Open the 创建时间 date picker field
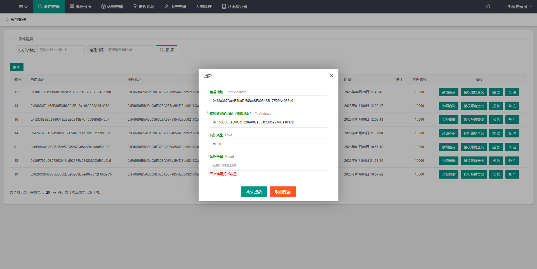 (129, 50)
